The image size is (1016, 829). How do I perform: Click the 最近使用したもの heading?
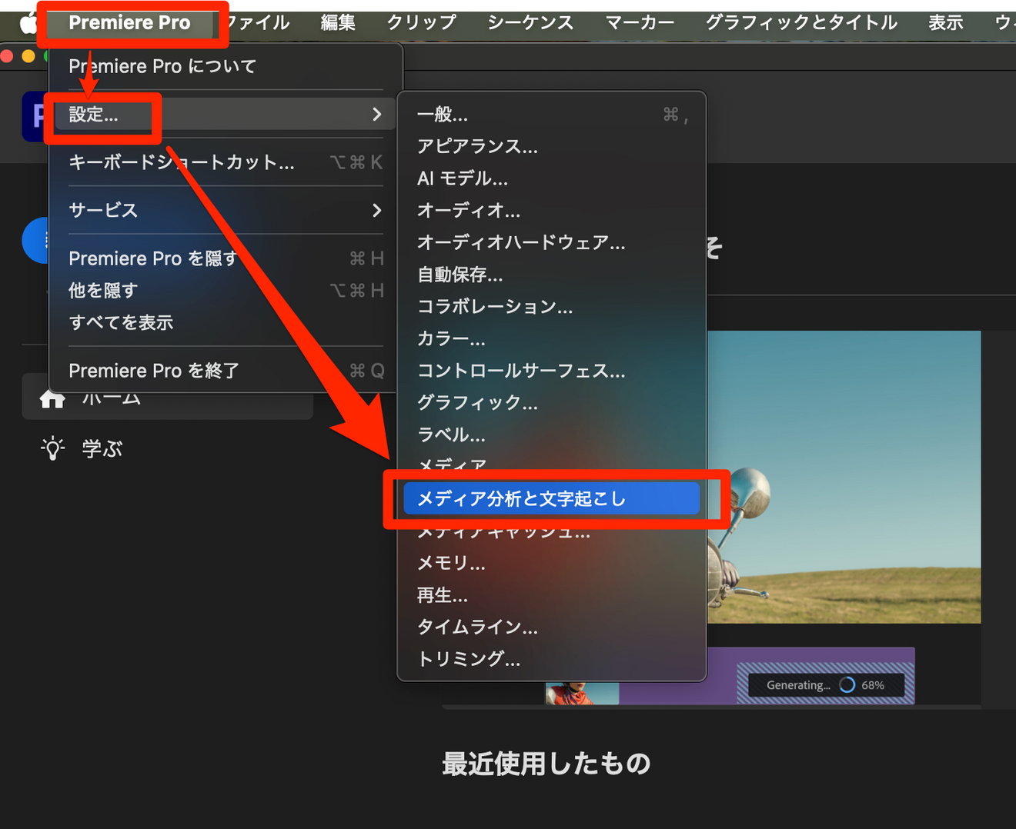click(x=546, y=764)
